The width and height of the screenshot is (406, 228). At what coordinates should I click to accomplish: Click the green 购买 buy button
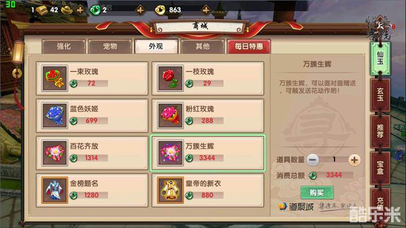[317, 193]
